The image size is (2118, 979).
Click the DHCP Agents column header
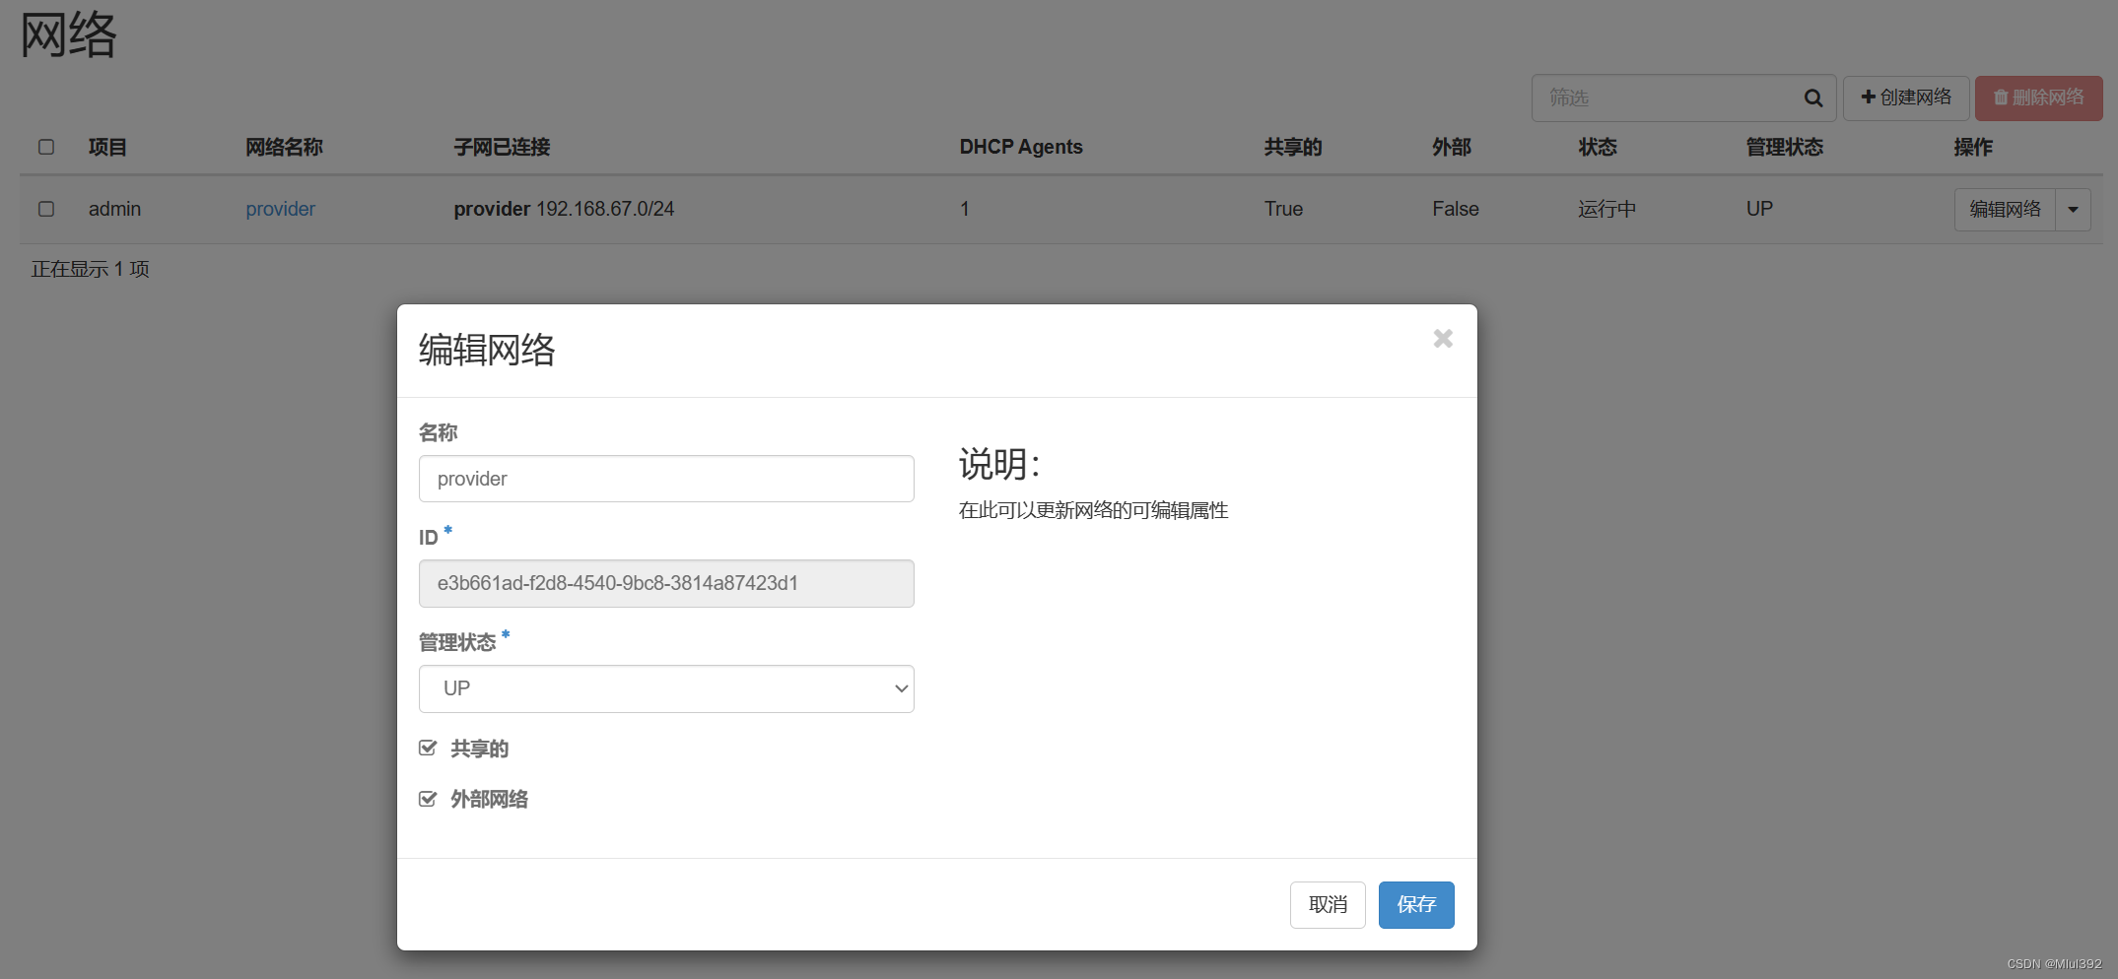1020,147
